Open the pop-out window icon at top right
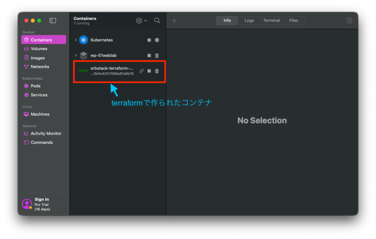Viewport: 376px width, 239px height. (350, 21)
